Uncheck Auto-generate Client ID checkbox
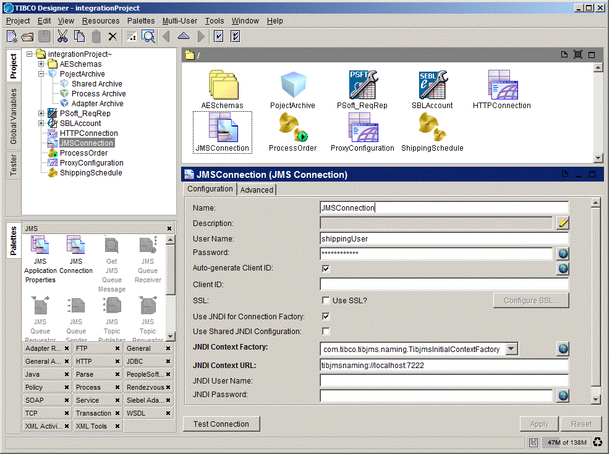The image size is (612, 457). click(326, 269)
